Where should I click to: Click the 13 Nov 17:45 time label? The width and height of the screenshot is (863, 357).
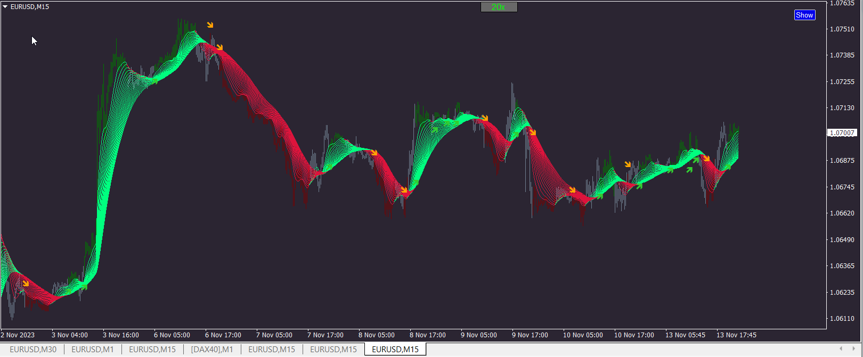[x=736, y=335]
